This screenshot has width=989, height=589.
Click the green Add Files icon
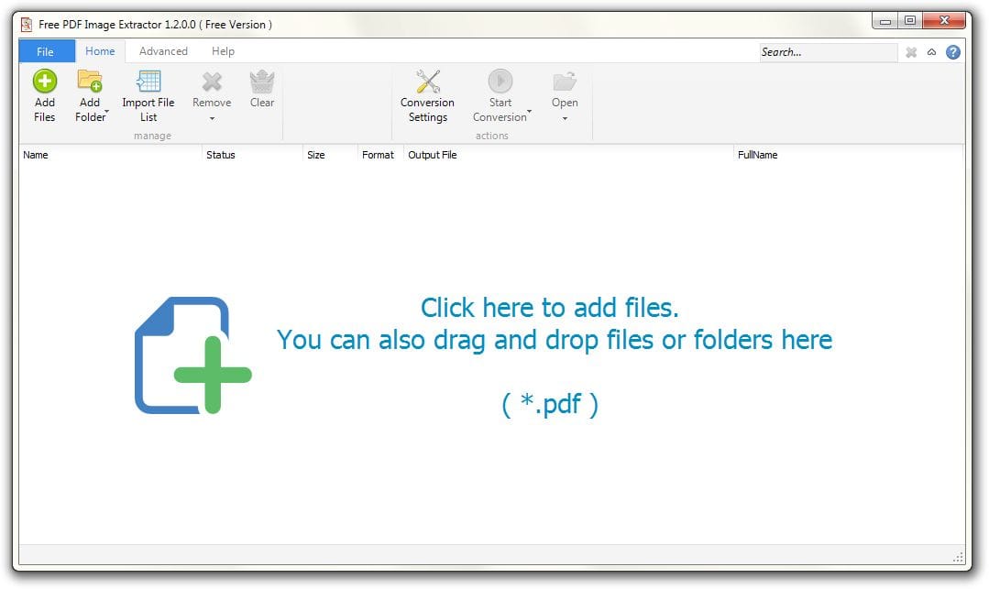click(45, 82)
